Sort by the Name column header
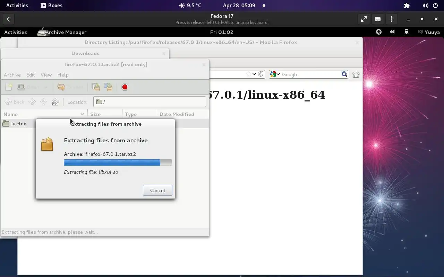 [44, 114]
